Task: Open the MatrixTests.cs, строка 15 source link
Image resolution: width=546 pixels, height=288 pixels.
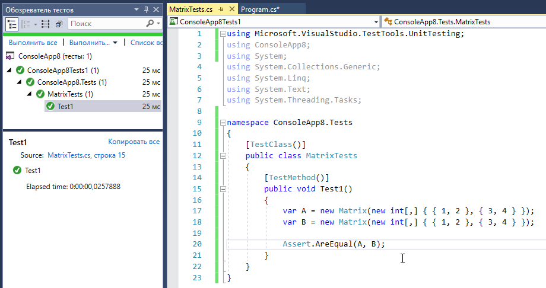Action: pyautogui.click(x=86, y=155)
